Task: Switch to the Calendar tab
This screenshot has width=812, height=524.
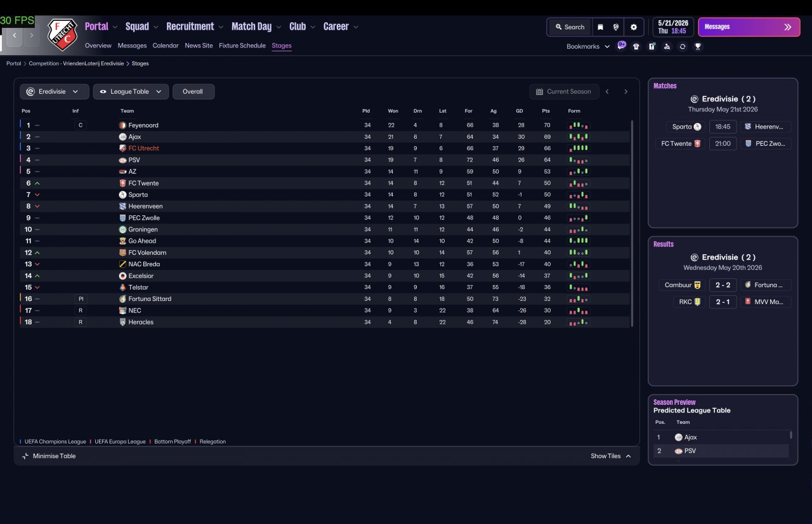Action: point(166,46)
